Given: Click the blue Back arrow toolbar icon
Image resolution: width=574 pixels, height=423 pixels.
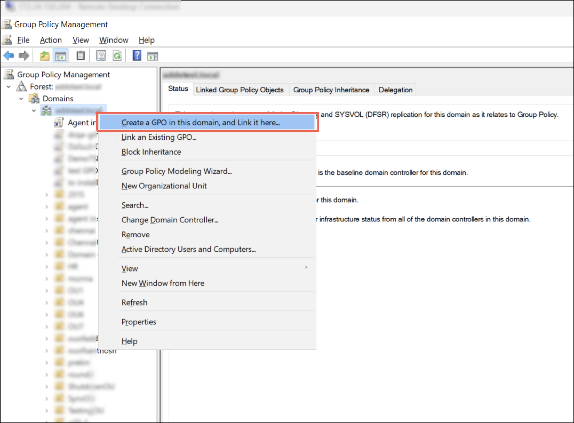Looking at the screenshot, I should point(9,56).
